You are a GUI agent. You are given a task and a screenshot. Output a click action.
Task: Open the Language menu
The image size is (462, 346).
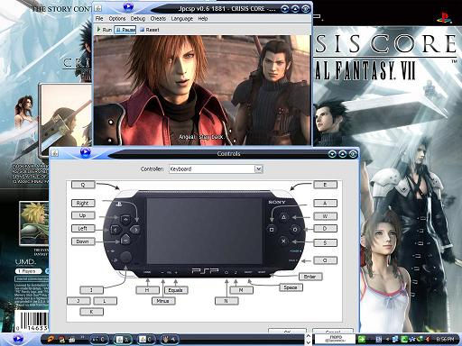pyautogui.click(x=181, y=19)
